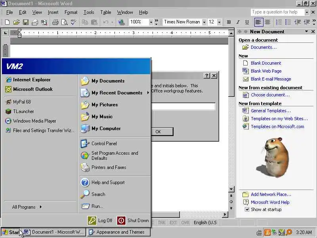This screenshot has height=238, width=317.
Task: Click the ruler tab selector button
Action: click(x=5, y=33)
